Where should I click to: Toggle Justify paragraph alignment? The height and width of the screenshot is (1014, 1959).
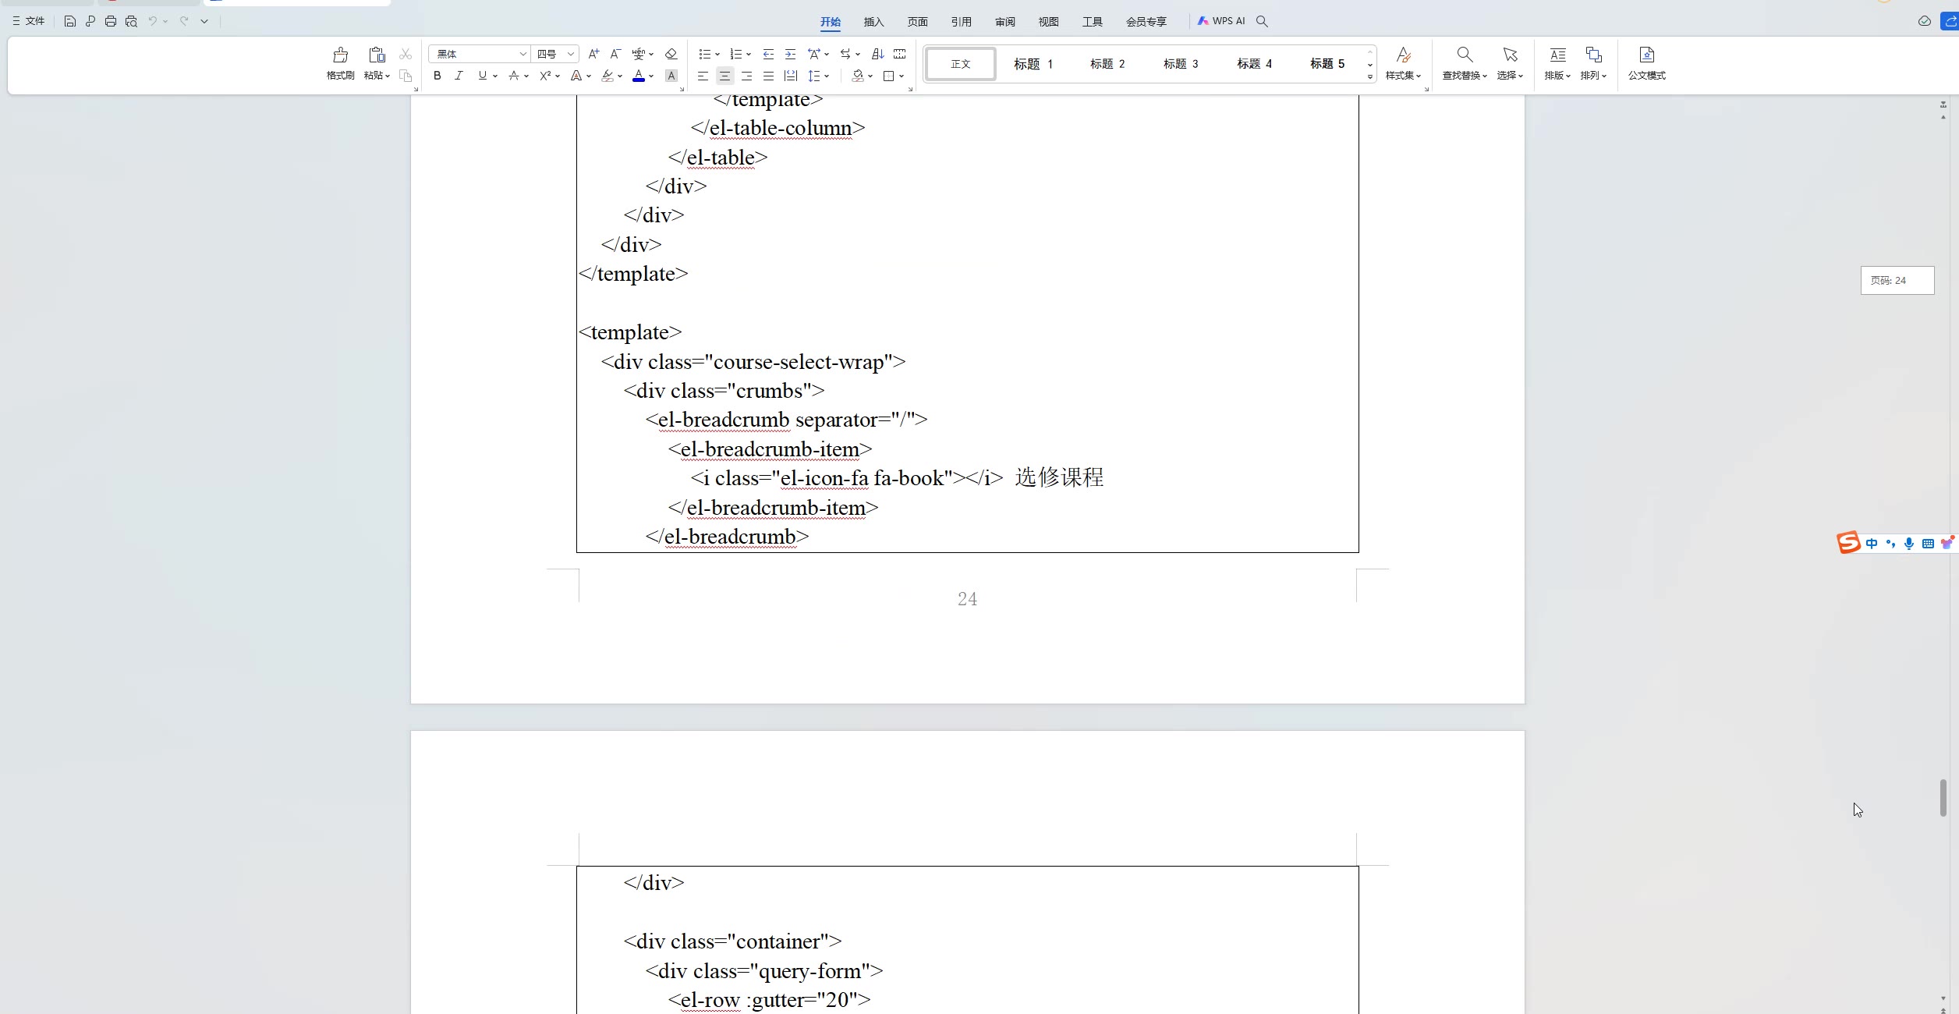point(768,76)
